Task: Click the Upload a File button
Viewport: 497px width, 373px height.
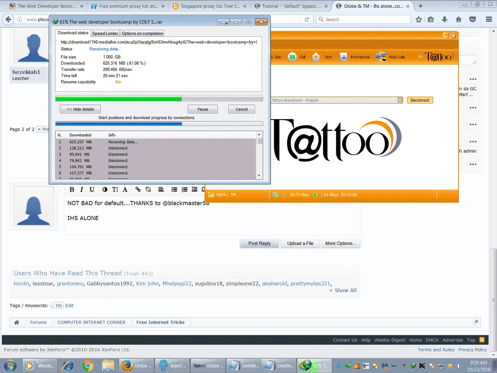Action: (300, 243)
